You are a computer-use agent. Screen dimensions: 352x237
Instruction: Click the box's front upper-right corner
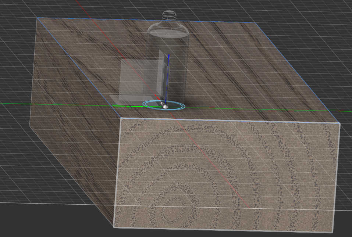(339, 124)
